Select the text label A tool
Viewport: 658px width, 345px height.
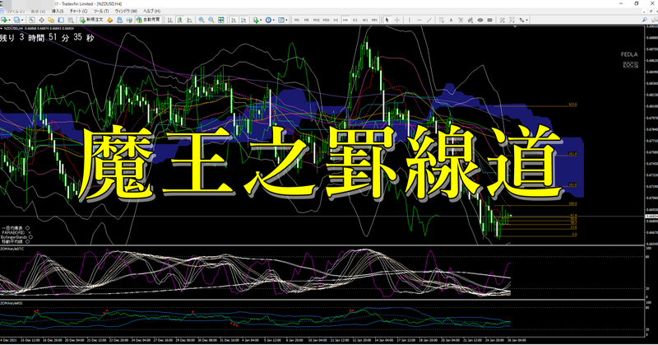point(451,20)
